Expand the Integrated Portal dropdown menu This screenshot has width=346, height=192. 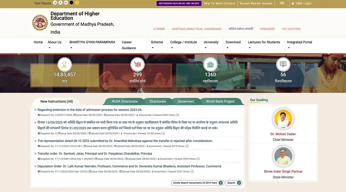[299, 45]
